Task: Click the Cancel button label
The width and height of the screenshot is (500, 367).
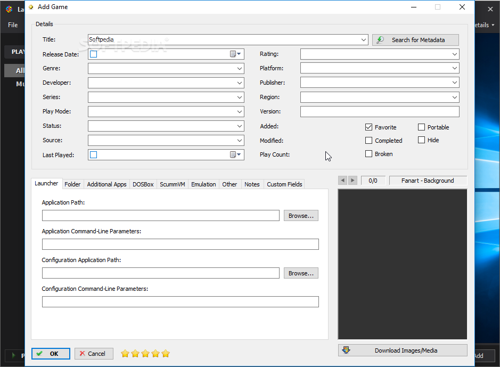Action: (96, 354)
